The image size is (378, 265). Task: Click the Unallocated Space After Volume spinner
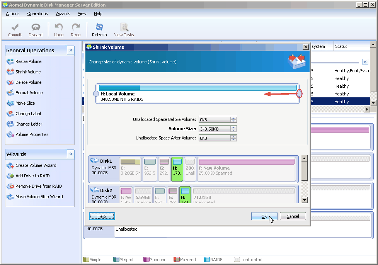pyautogui.click(x=233, y=138)
